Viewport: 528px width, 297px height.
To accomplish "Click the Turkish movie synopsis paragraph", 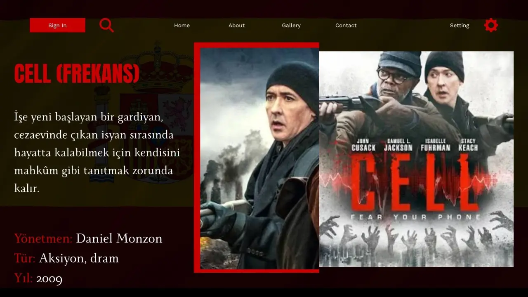I will 97,153.
